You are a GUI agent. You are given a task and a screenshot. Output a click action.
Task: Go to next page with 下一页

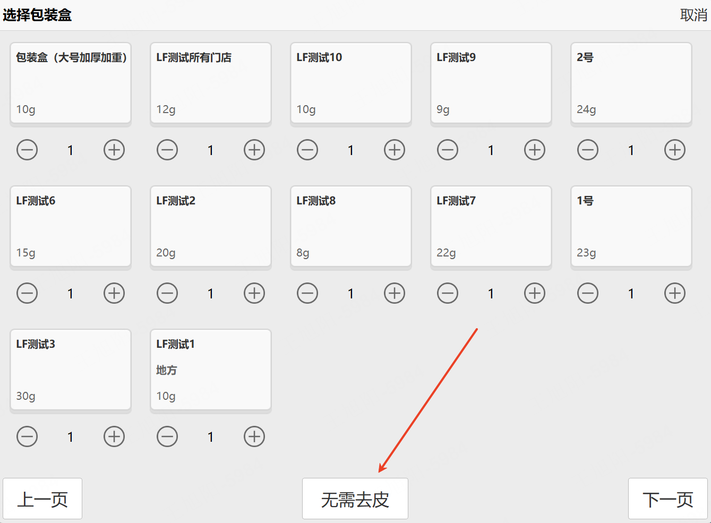point(667,499)
